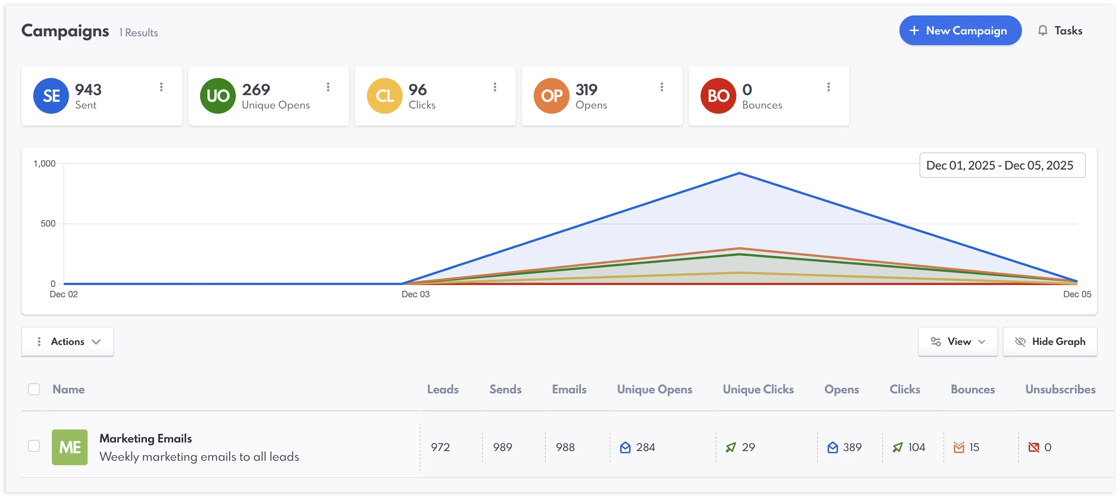1120x498 pixels.
Task: Open the Opens card's three-dot menu
Action: pos(662,87)
